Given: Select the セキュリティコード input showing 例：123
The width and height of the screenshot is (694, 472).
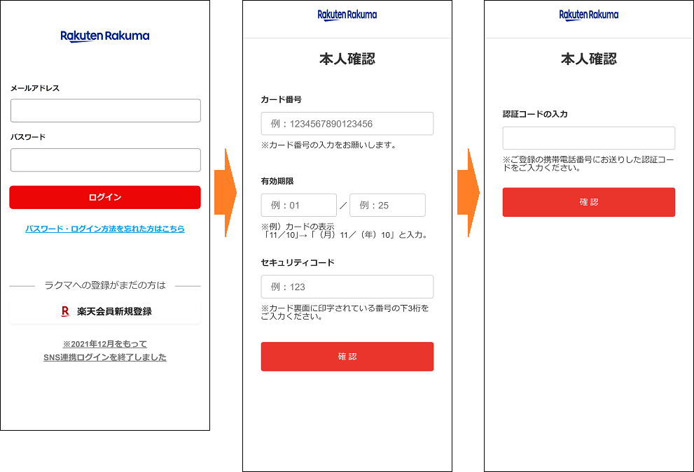Looking at the screenshot, I should coord(347,287).
